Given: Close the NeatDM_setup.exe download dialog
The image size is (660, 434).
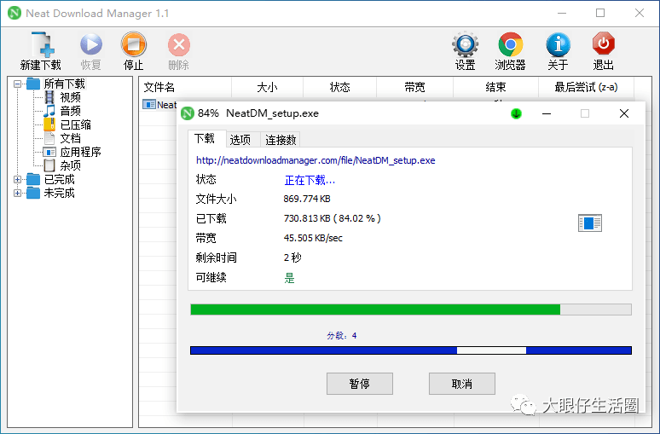Looking at the screenshot, I should (624, 113).
